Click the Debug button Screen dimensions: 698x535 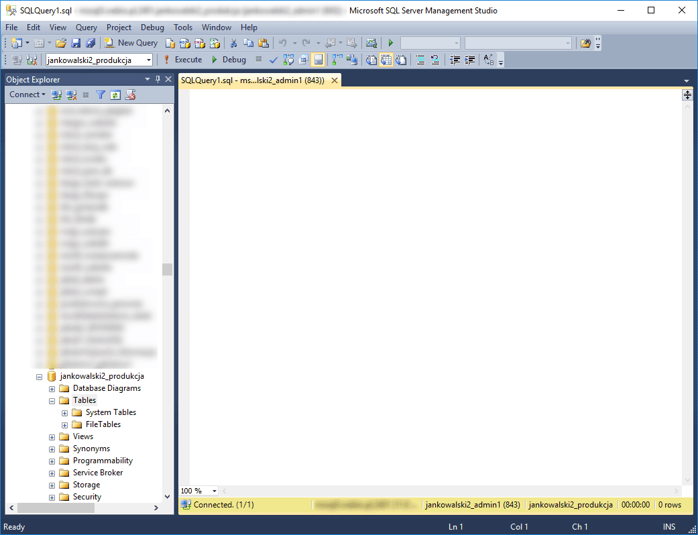[x=229, y=60]
